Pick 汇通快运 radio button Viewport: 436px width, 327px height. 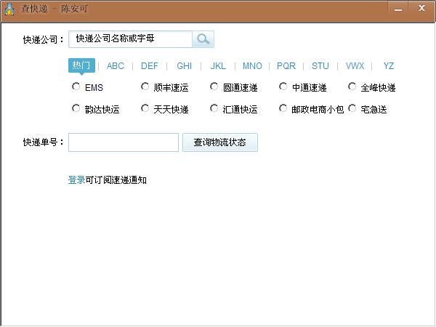pos(214,108)
